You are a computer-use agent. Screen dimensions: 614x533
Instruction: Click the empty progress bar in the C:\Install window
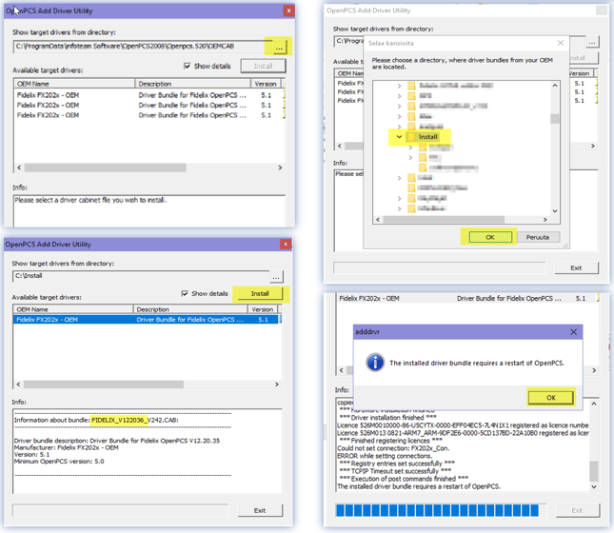[x=121, y=510]
